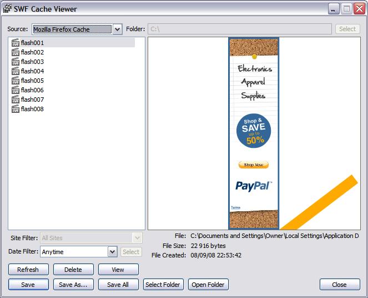Minimize the SWF Cache Viewer window
368x298 pixels.
pos(334,9)
